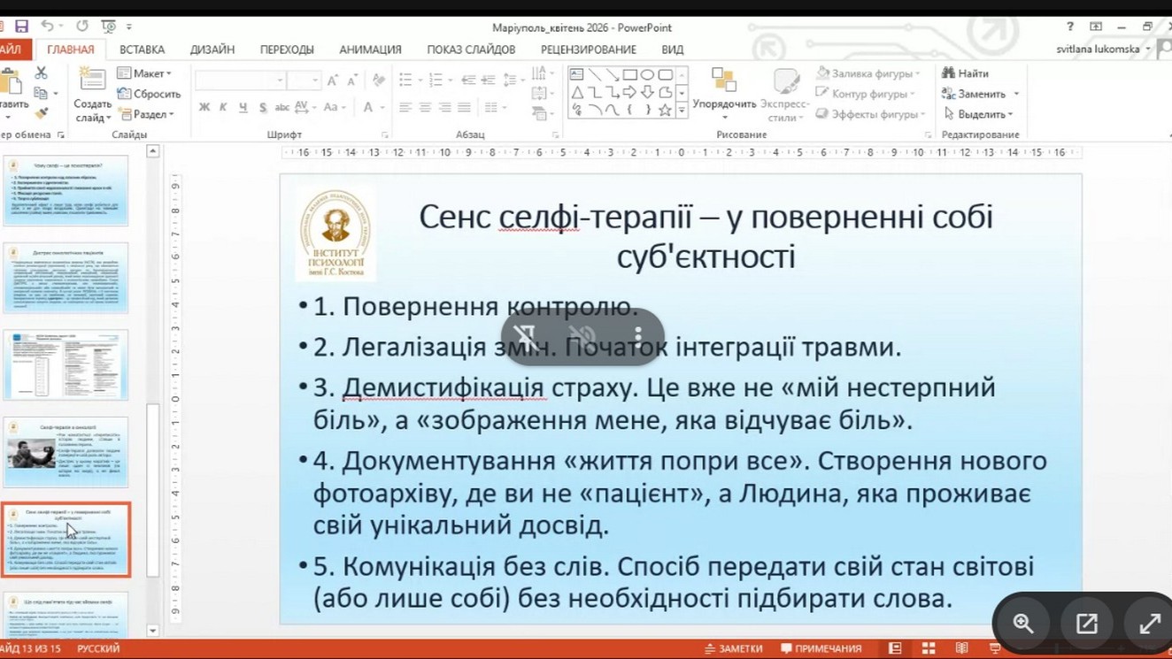Click the Упорядочить arrange icon
The height and width of the screenshot is (659, 1172).
tap(724, 81)
